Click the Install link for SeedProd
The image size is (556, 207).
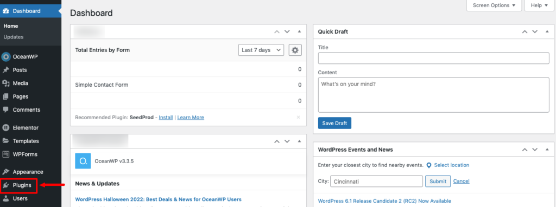166,117
